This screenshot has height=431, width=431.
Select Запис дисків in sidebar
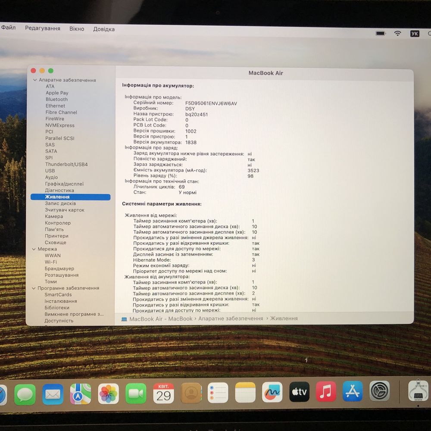tap(60, 203)
